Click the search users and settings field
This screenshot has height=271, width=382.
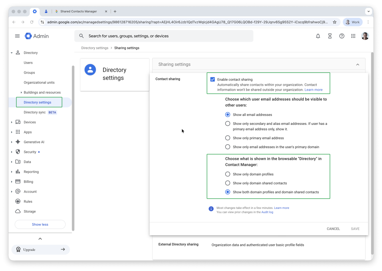(x=164, y=36)
